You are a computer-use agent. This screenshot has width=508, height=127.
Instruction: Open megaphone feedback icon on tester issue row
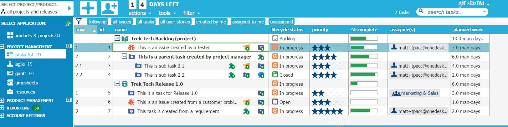click(247, 48)
